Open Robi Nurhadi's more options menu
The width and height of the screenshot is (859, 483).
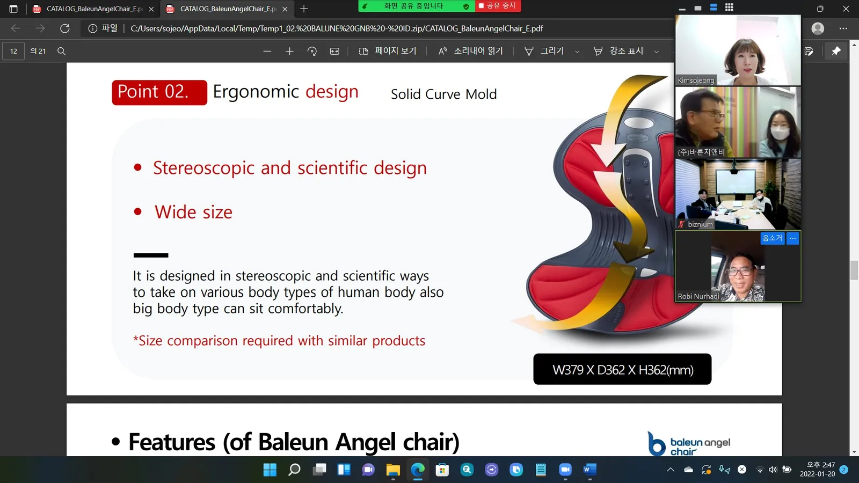[792, 238]
